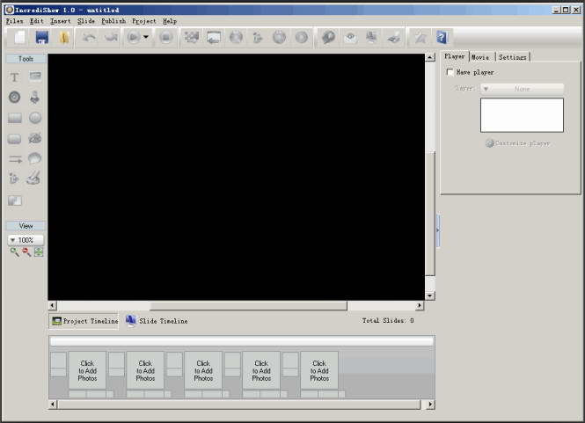Select the speech bubble callout tool

click(34, 158)
